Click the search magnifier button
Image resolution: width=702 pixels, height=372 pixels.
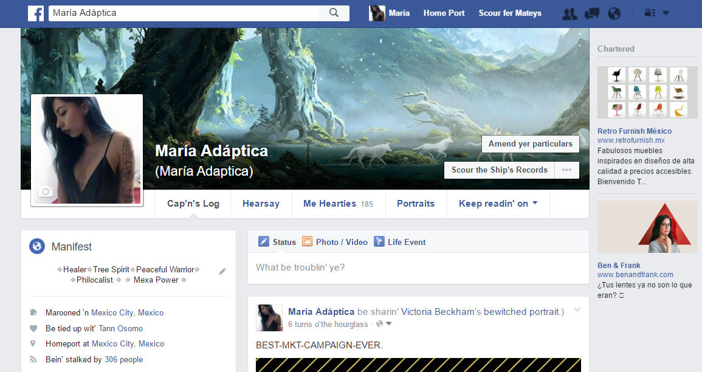tap(334, 13)
